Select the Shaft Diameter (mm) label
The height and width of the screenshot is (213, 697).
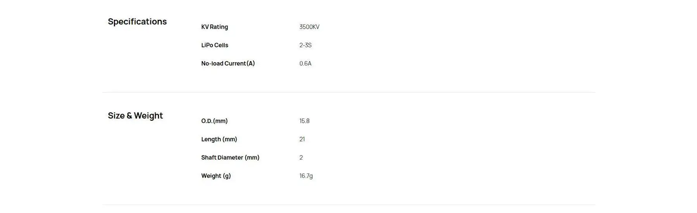pos(230,158)
